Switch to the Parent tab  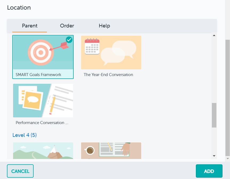pyautogui.click(x=30, y=26)
